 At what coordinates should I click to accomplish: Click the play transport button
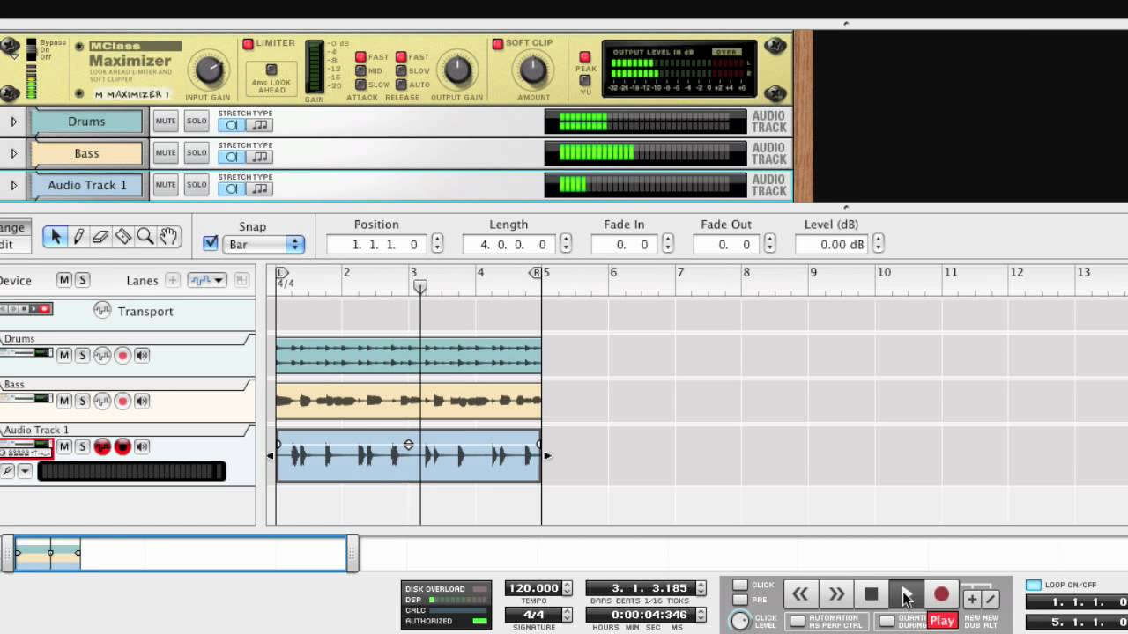pos(906,595)
